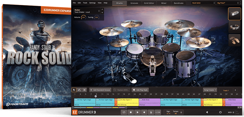Viewport: 244px width, 117px height.
Task: Switch to the Drums tab
Action: pos(119,3)
